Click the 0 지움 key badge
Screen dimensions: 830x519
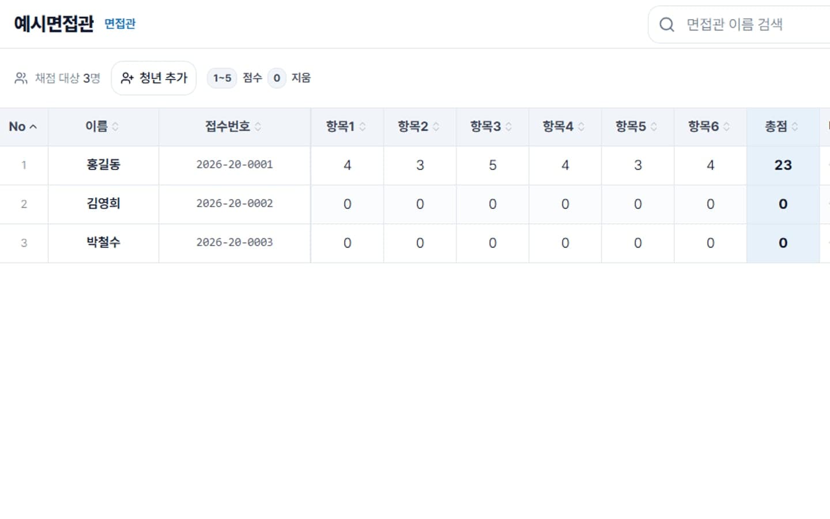pyautogui.click(x=277, y=78)
